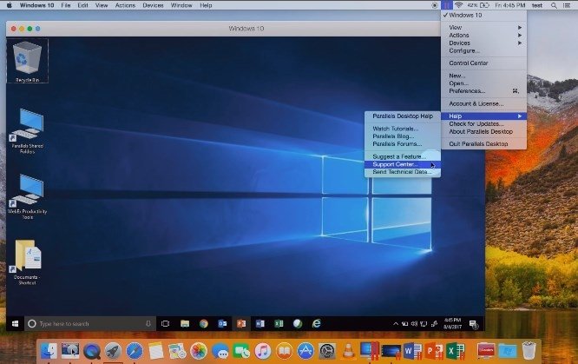Expand Devices submenu arrow in Parallels dropdown

pos(519,43)
